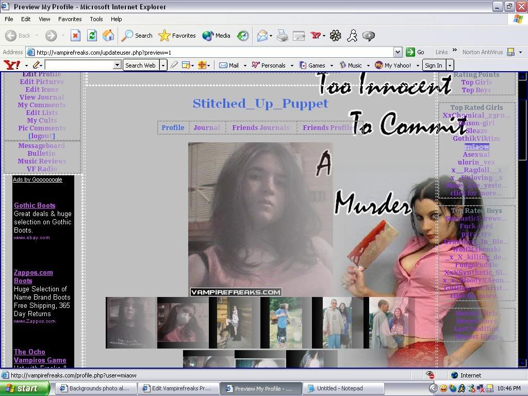The height and width of the screenshot is (396, 528).
Task: Click the Yahoo! logo on the Yahoo toolbar
Action: (12, 65)
